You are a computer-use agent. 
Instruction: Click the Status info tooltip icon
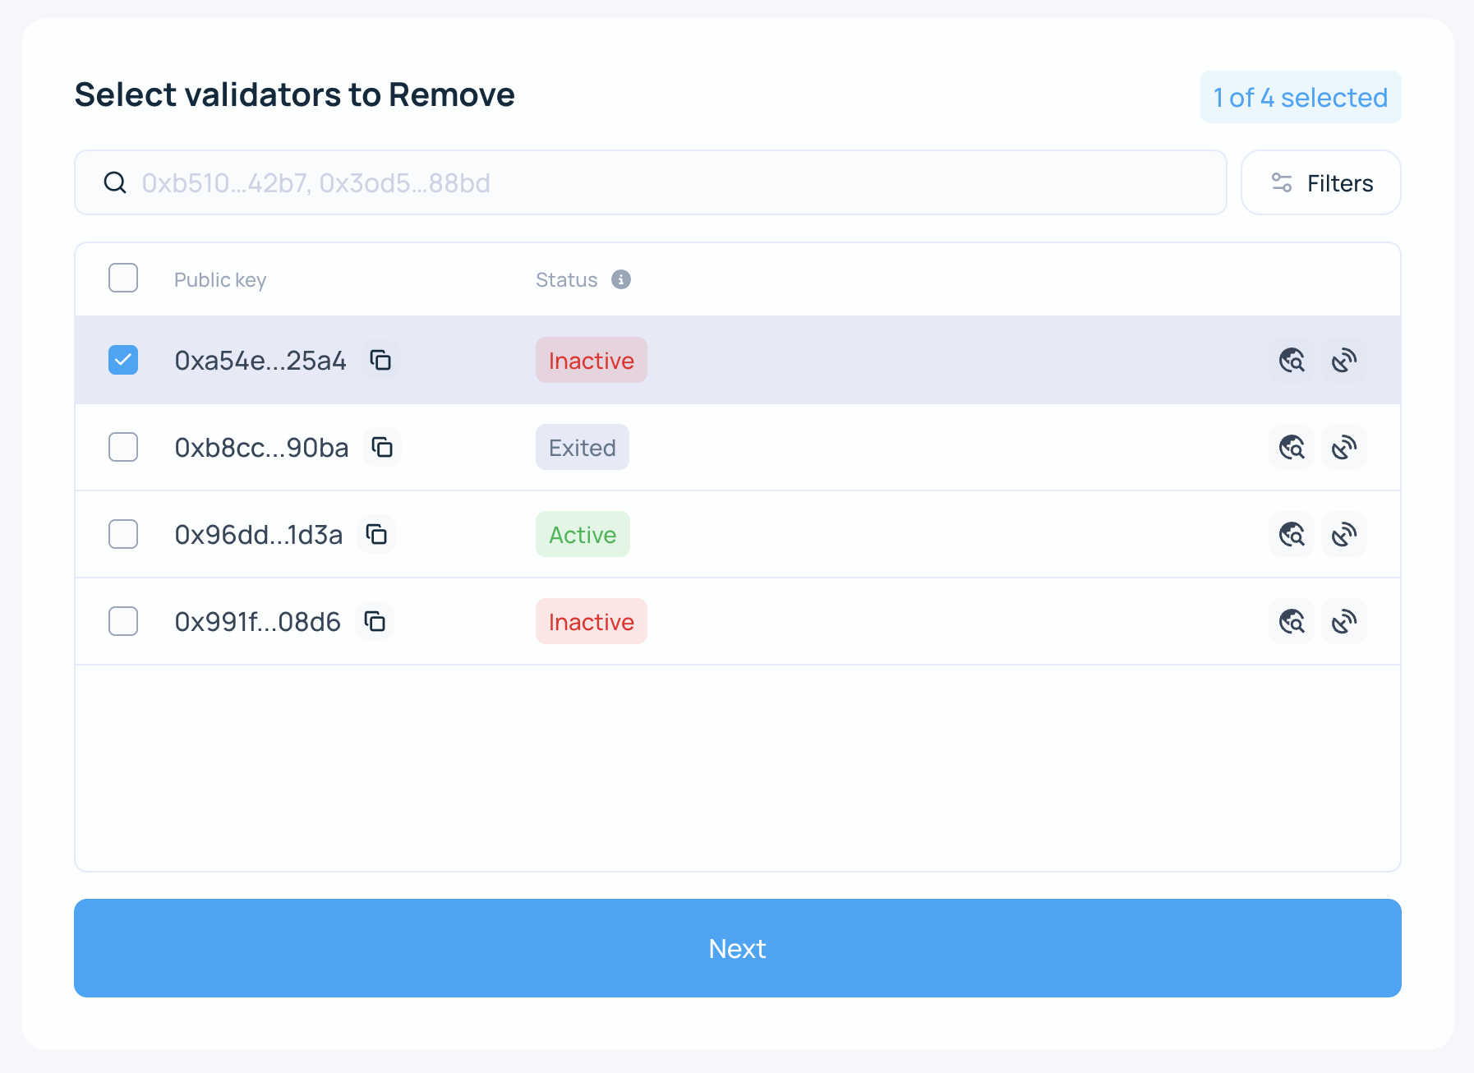click(x=621, y=279)
